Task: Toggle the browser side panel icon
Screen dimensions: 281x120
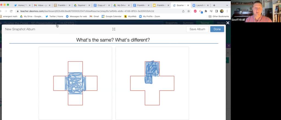Action: [216, 11]
